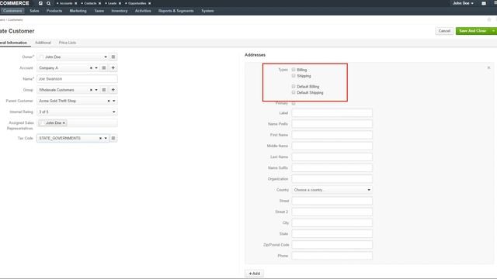Click the Customers breadcrumb link
The height and width of the screenshot is (279, 497).
tap(16, 19)
